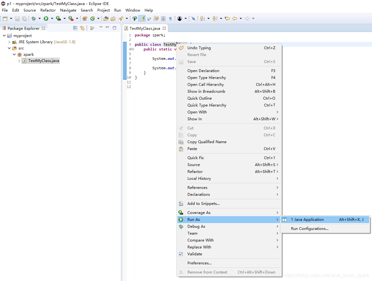Click the New Java Package icon
The width and height of the screenshot is (372, 281).
click(85, 18)
